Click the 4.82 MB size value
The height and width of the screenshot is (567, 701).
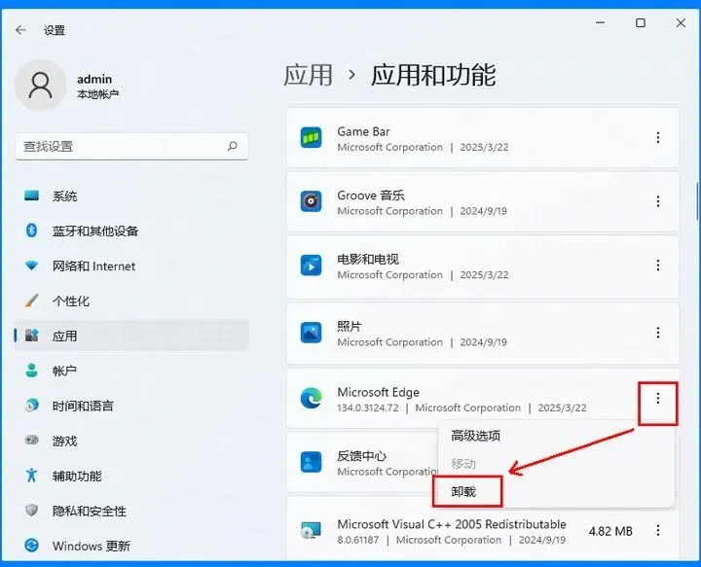pyautogui.click(x=610, y=531)
